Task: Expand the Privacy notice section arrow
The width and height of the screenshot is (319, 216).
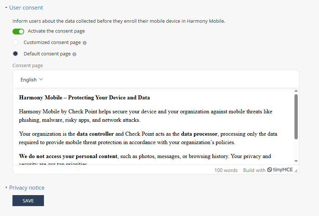Action: pyautogui.click(x=6, y=187)
